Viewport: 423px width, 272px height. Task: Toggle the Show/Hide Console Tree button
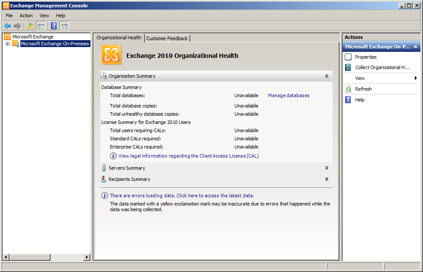point(41,26)
